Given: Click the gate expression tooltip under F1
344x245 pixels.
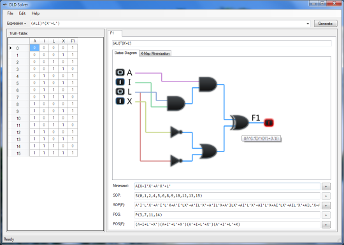Looking at the screenshot, I should [x=261, y=139].
